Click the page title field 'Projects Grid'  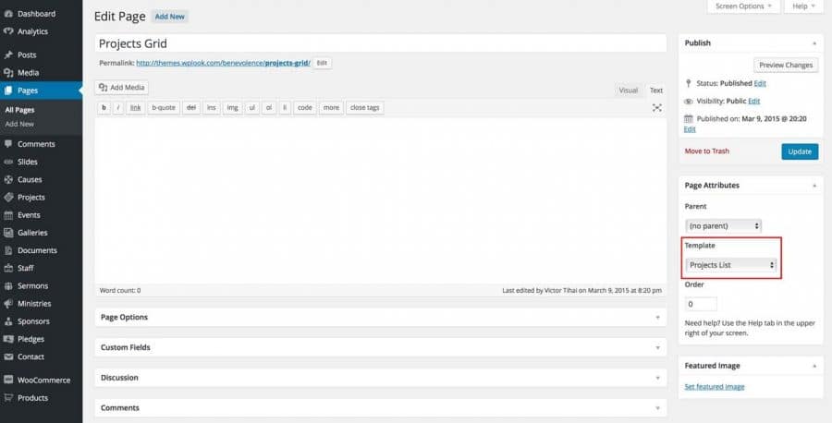point(381,43)
